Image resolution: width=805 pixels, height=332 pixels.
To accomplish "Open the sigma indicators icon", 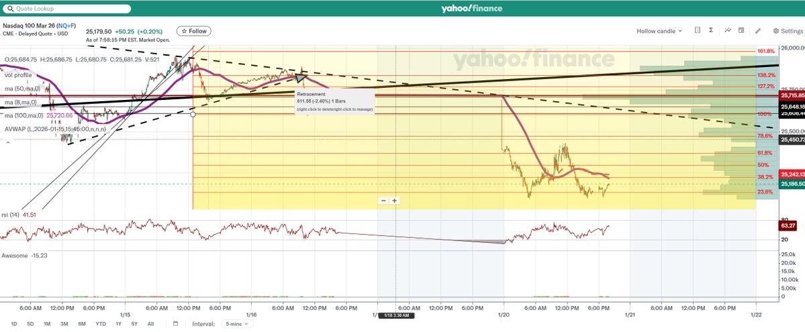I will 711,30.
